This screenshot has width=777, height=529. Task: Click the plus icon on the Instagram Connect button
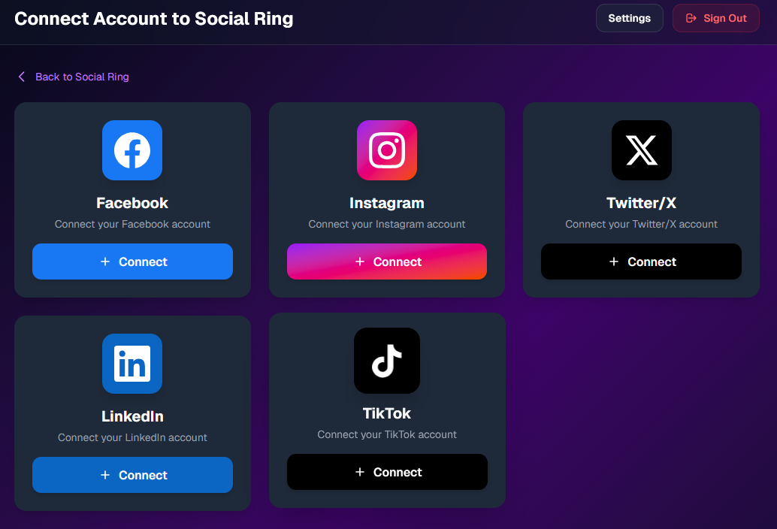pyautogui.click(x=360, y=261)
